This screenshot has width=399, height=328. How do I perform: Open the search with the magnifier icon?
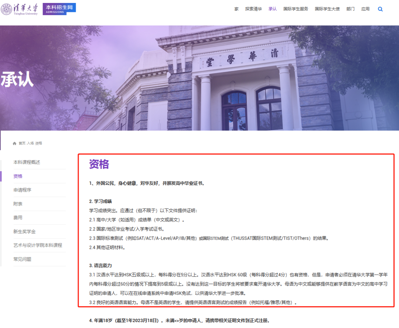(x=380, y=9)
